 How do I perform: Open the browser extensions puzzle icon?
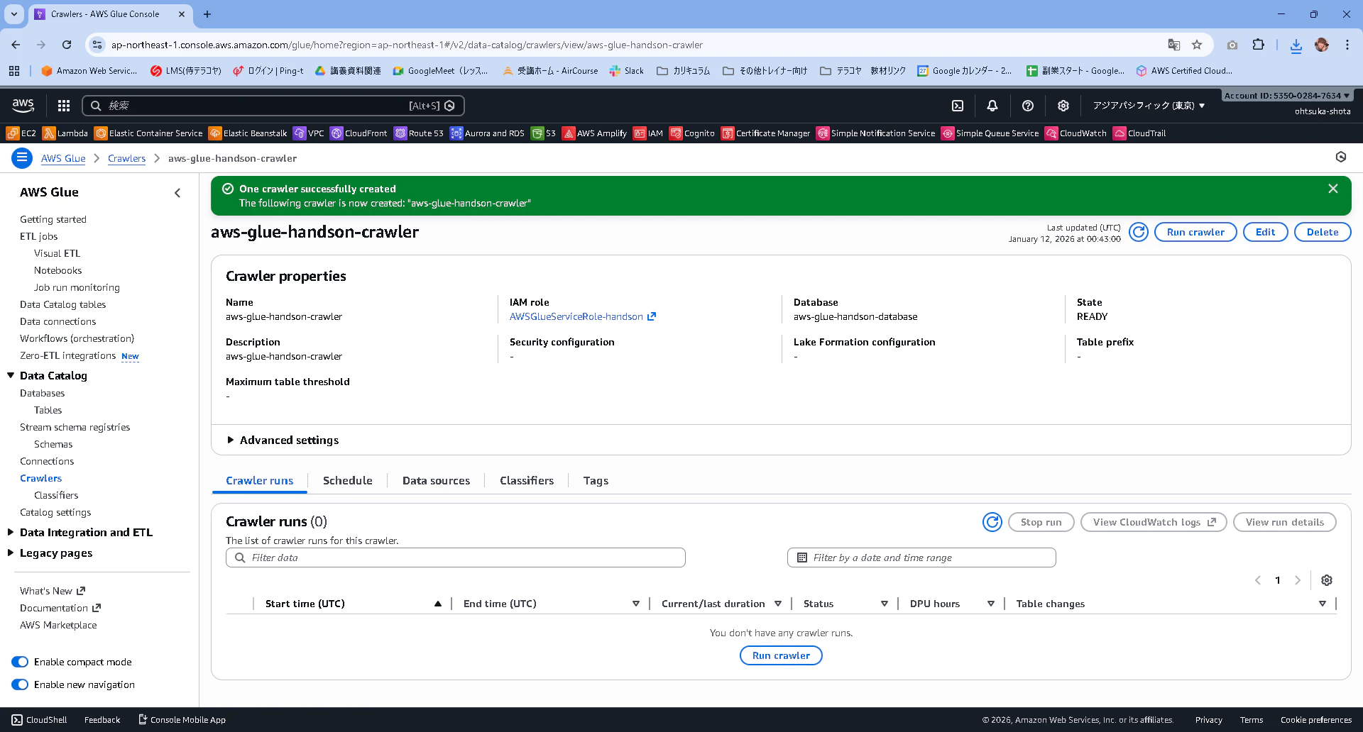pyautogui.click(x=1258, y=45)
